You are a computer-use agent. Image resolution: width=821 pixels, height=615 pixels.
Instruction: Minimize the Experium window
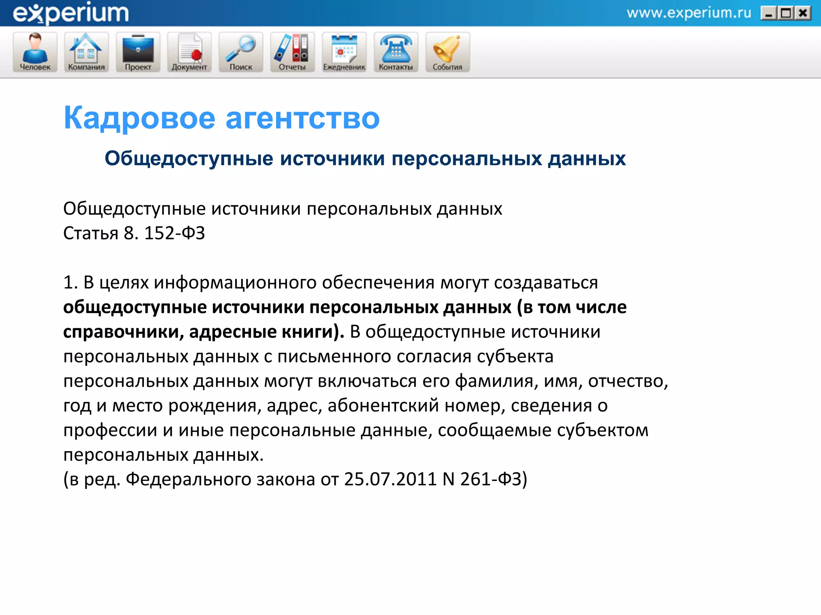tap(768, 14)
